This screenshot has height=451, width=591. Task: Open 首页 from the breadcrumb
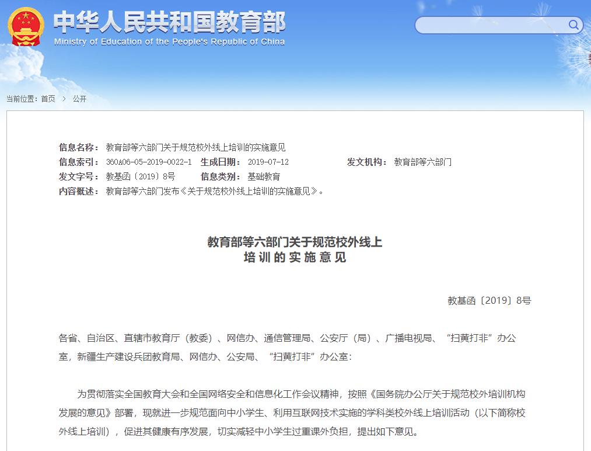click(x=47, y=99)
